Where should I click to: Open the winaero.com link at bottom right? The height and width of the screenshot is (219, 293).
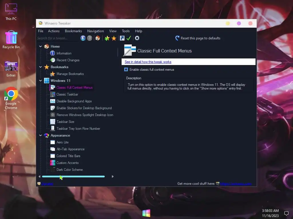tap(236, 184)
